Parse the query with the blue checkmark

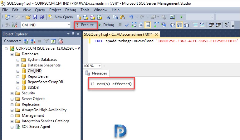[x=127, y=25]
